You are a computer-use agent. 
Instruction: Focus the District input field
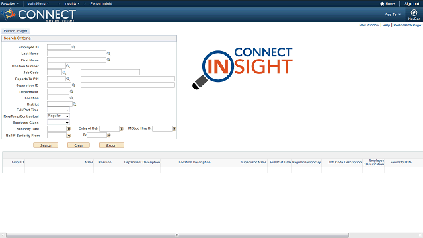(59, 104)
